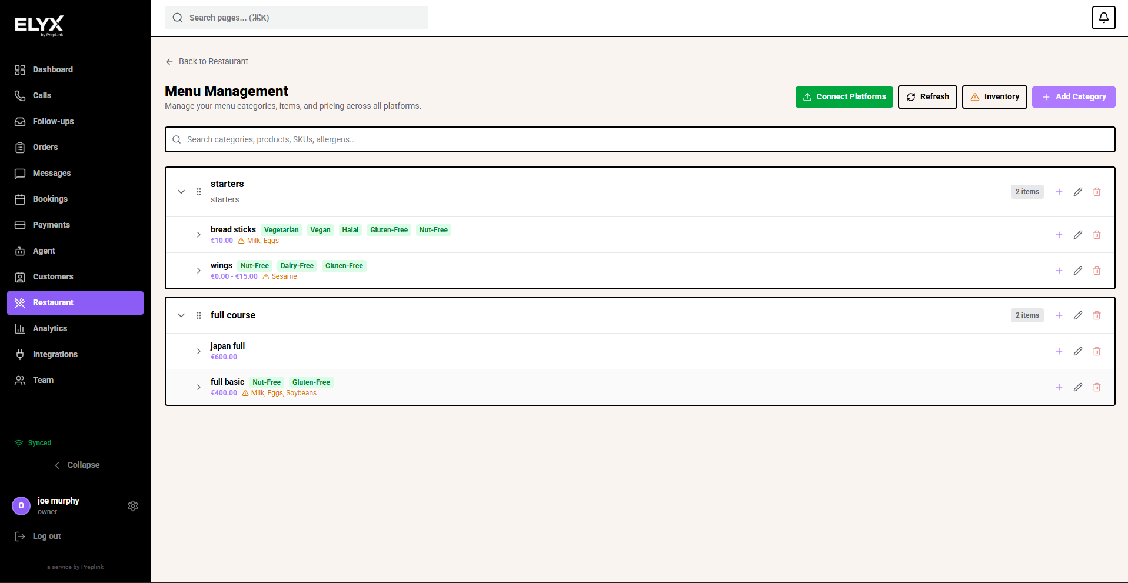Screen dimensions: 1128x583
Task: Go Back to Restaurant
Action: (x=207, y=61)
